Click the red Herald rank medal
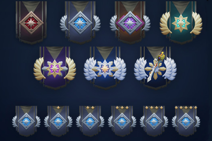This screenshot has height=141, width=212. (31, 23)
